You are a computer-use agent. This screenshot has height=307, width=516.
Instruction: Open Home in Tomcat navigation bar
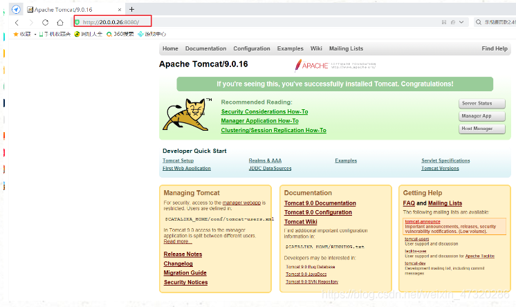[x=170, y=48]
